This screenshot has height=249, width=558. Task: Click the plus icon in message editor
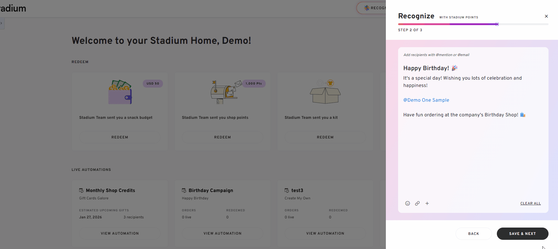click(427, 203)
